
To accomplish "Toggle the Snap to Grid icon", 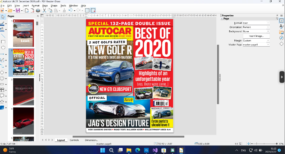I will (93, 10).
